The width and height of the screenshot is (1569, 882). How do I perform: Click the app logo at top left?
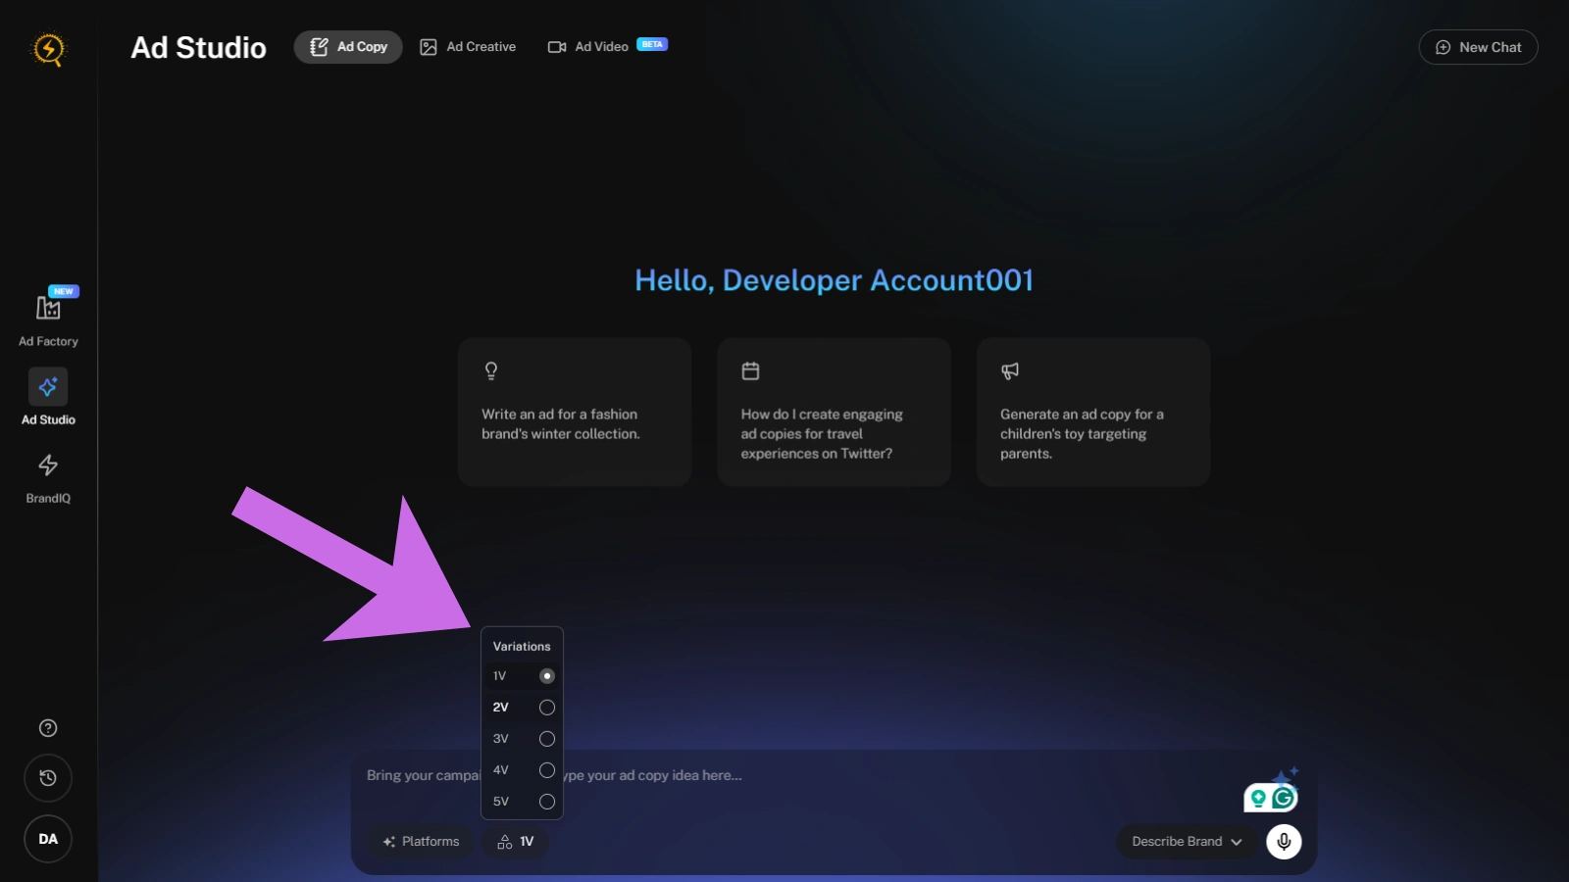(48, 48)
